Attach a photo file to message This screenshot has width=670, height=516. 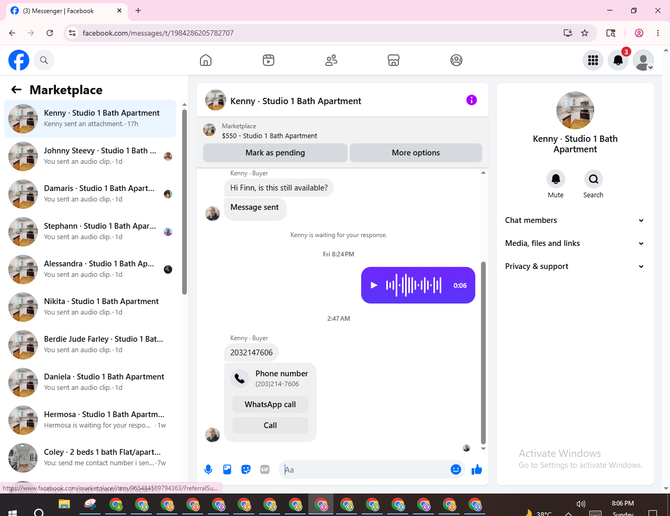(227, 469)
